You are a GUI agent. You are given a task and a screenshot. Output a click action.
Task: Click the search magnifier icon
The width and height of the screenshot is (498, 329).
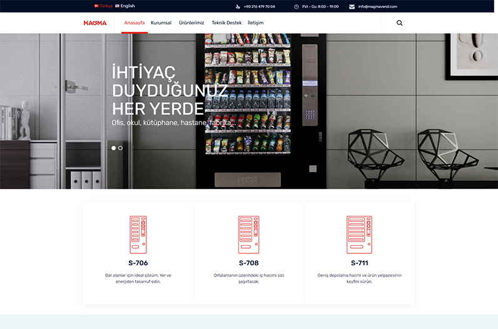400,23
